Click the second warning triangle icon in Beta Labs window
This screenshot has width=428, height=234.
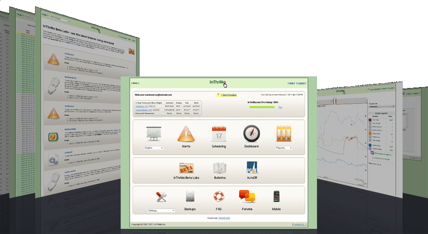point(53,113)
